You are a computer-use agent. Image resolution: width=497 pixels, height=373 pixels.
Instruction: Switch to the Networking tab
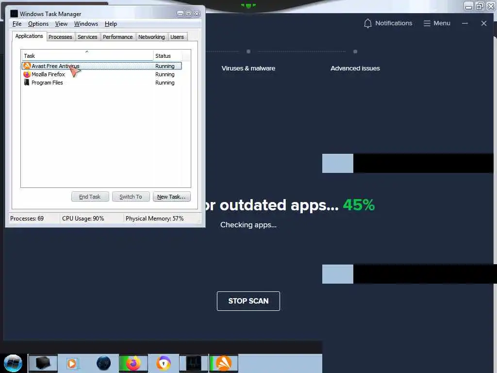[151, 37]
